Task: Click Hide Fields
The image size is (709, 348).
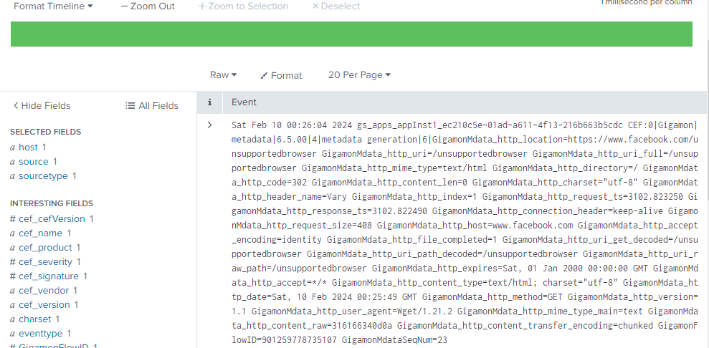Action: click(x=42, y=106)
